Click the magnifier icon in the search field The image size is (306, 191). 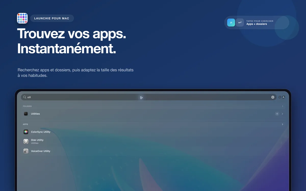tap(25, 97)
